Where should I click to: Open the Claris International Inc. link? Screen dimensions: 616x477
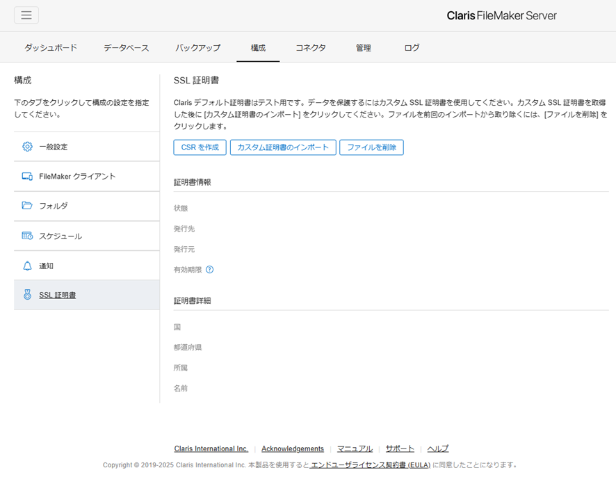(x=211, y=448)
